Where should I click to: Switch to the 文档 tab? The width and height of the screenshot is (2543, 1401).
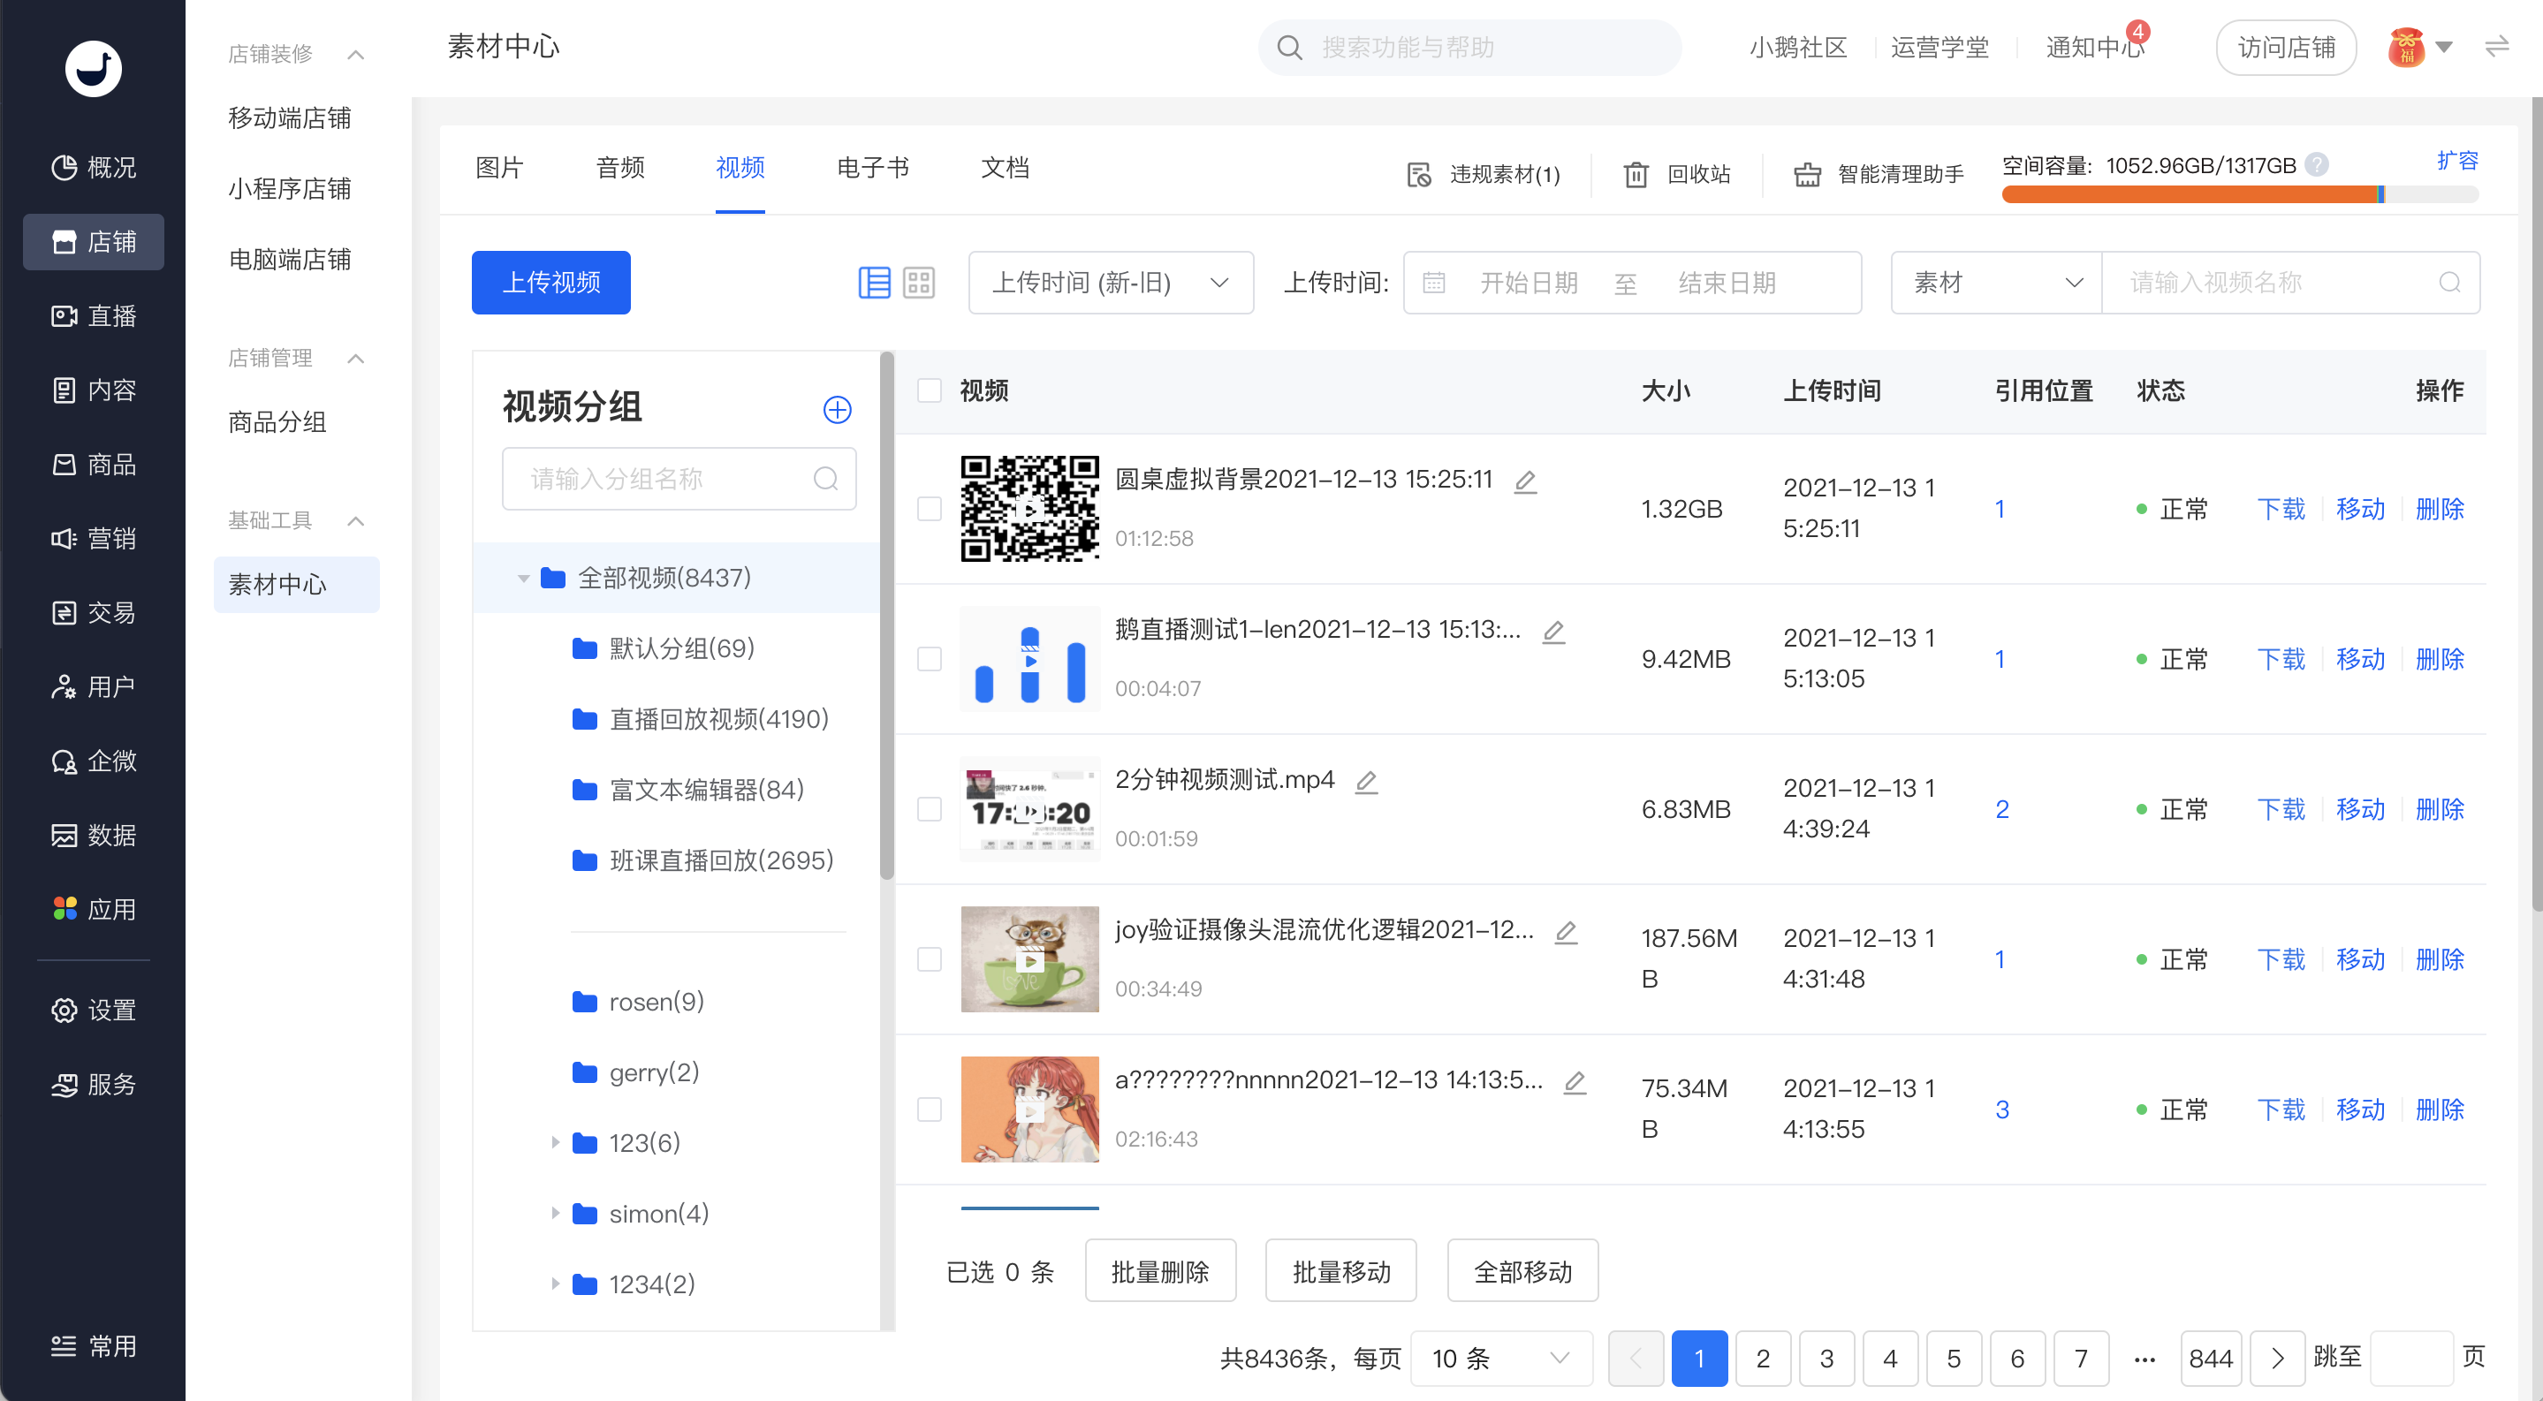click(1005, 168)
